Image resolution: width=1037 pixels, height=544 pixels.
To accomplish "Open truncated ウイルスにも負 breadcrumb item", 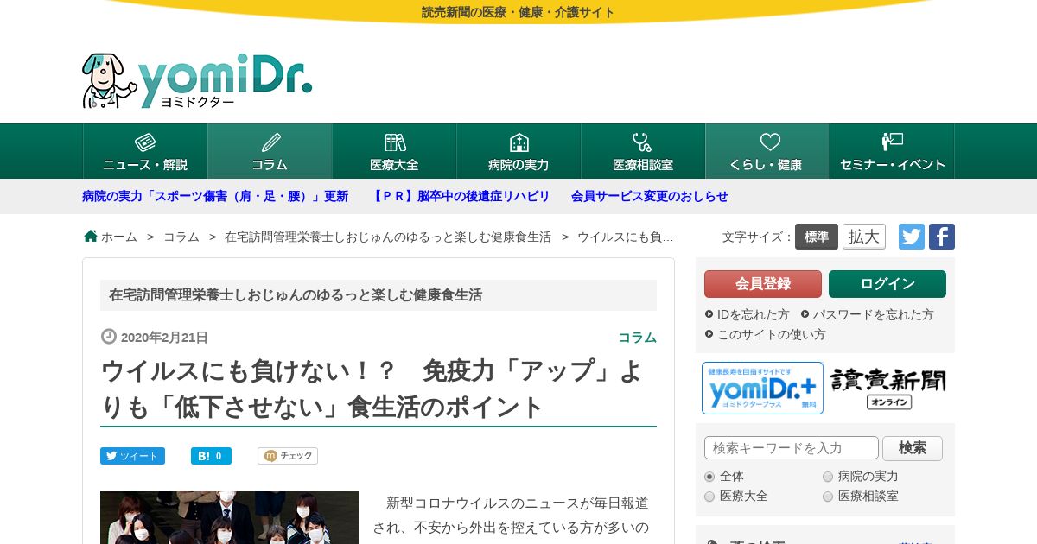I will (x=626, y=237).
